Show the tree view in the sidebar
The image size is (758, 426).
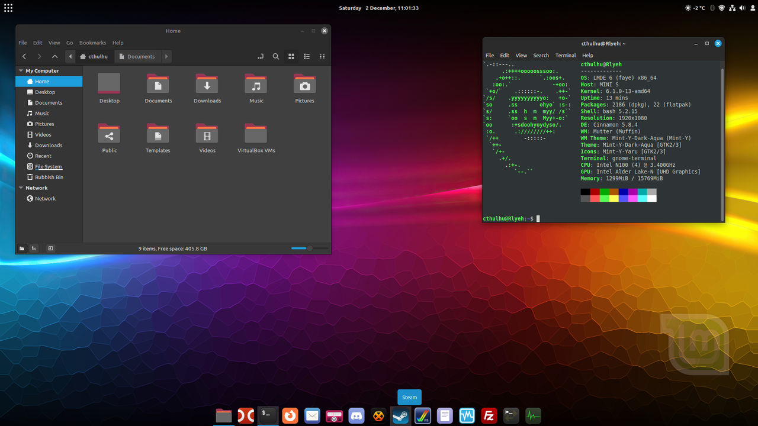tap(34, 248)
